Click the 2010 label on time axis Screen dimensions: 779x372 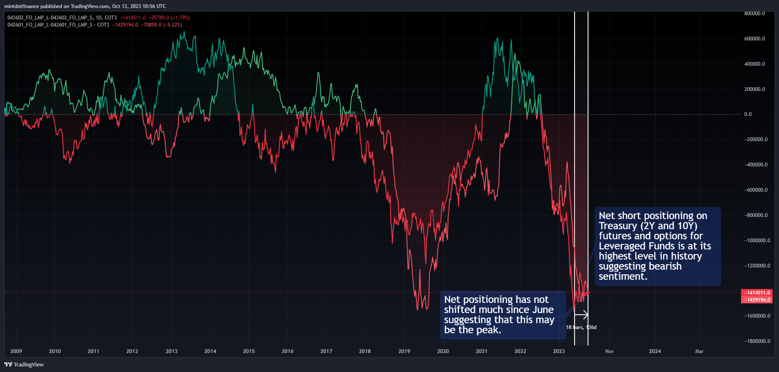click(55, 351)
